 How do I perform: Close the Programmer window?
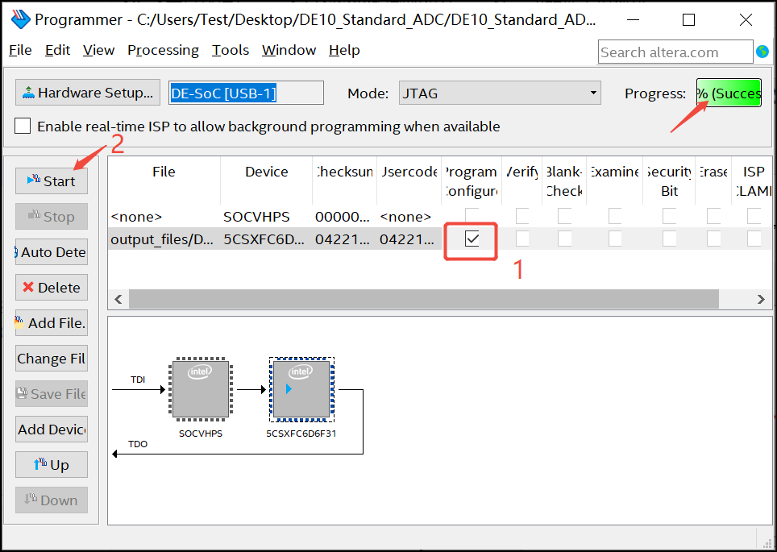[x=746, y=20]
